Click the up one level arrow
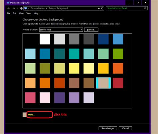 tap(21, 8)
